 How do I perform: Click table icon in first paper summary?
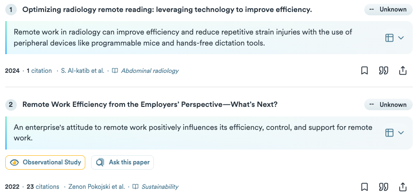click(389, 38)
